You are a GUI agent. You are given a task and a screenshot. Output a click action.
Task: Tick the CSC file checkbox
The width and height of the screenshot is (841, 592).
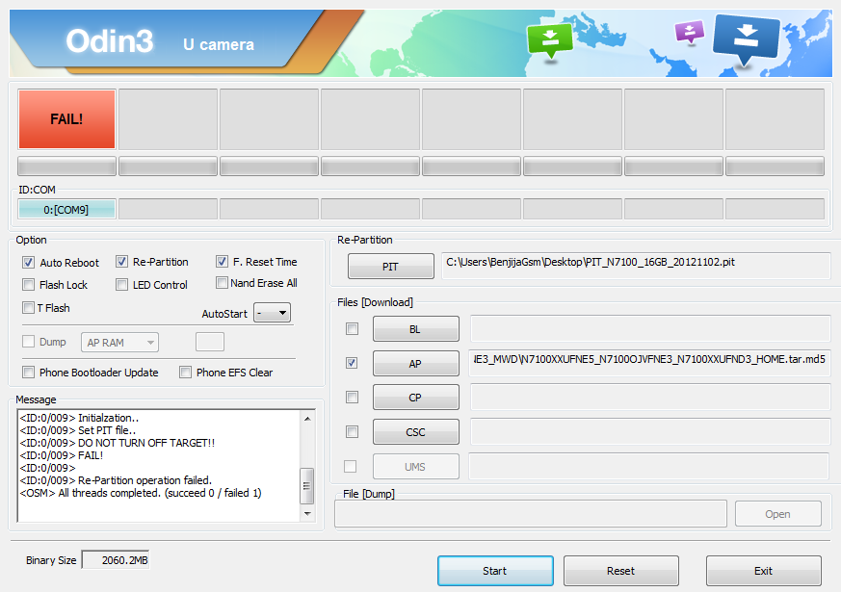[x=352, y=431]
